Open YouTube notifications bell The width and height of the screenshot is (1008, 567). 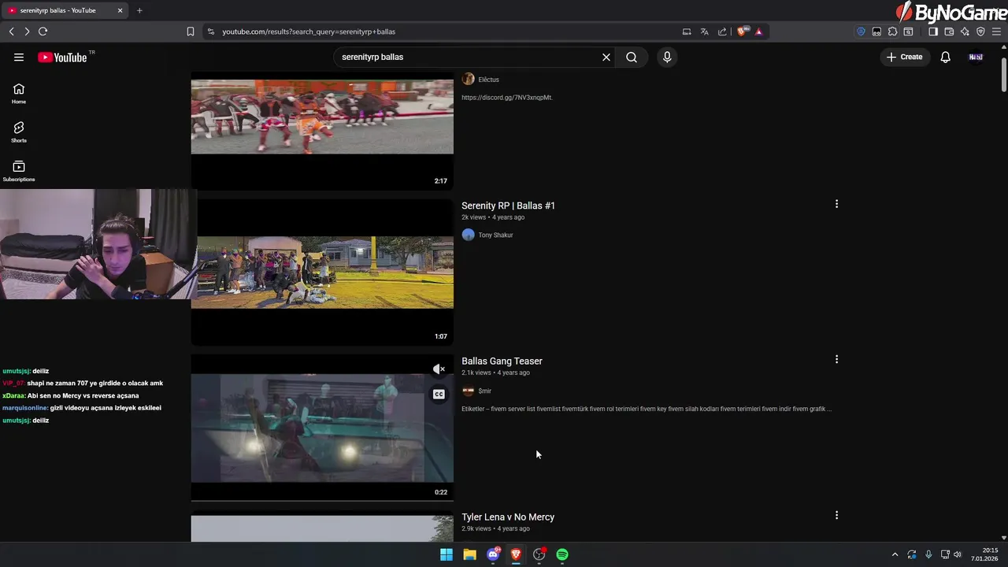[x=946, y=57]
